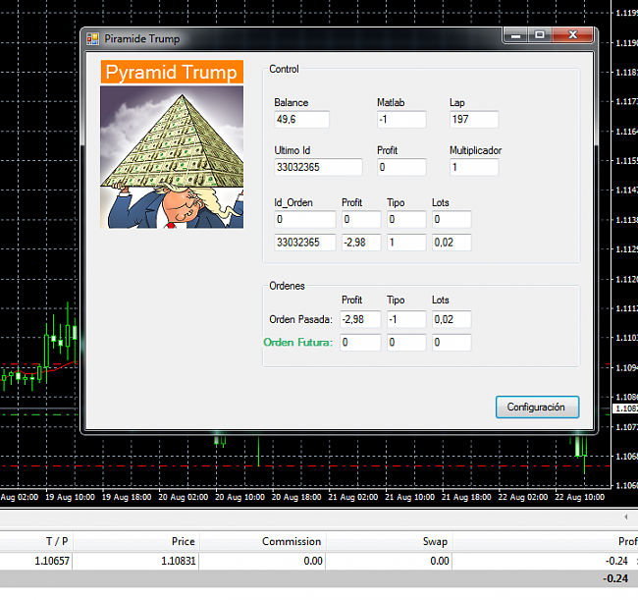This screenshot has width=638, height=600.
Task: Click the Id_Orden field containing 33032365
Action: coord(305,243)
